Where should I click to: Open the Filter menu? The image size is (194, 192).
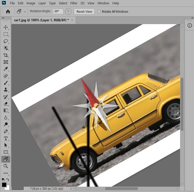(74, 3)
